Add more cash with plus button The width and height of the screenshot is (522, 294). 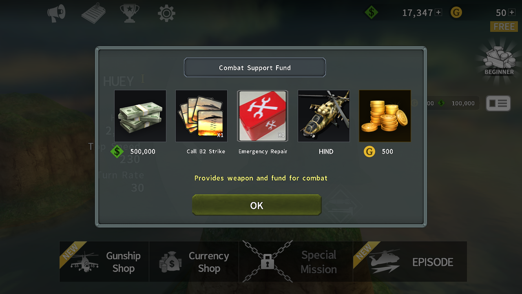pyautogui.click(x=438, y=12)
